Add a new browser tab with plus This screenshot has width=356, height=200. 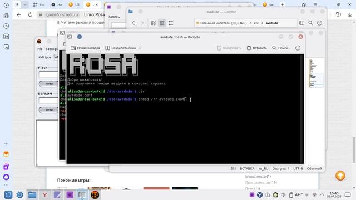point(282,4)
